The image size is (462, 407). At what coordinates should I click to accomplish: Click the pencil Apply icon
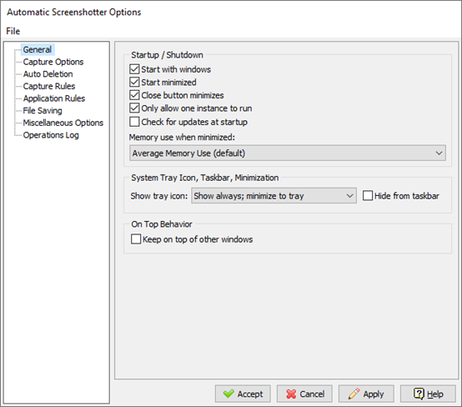tap(354, 394)
